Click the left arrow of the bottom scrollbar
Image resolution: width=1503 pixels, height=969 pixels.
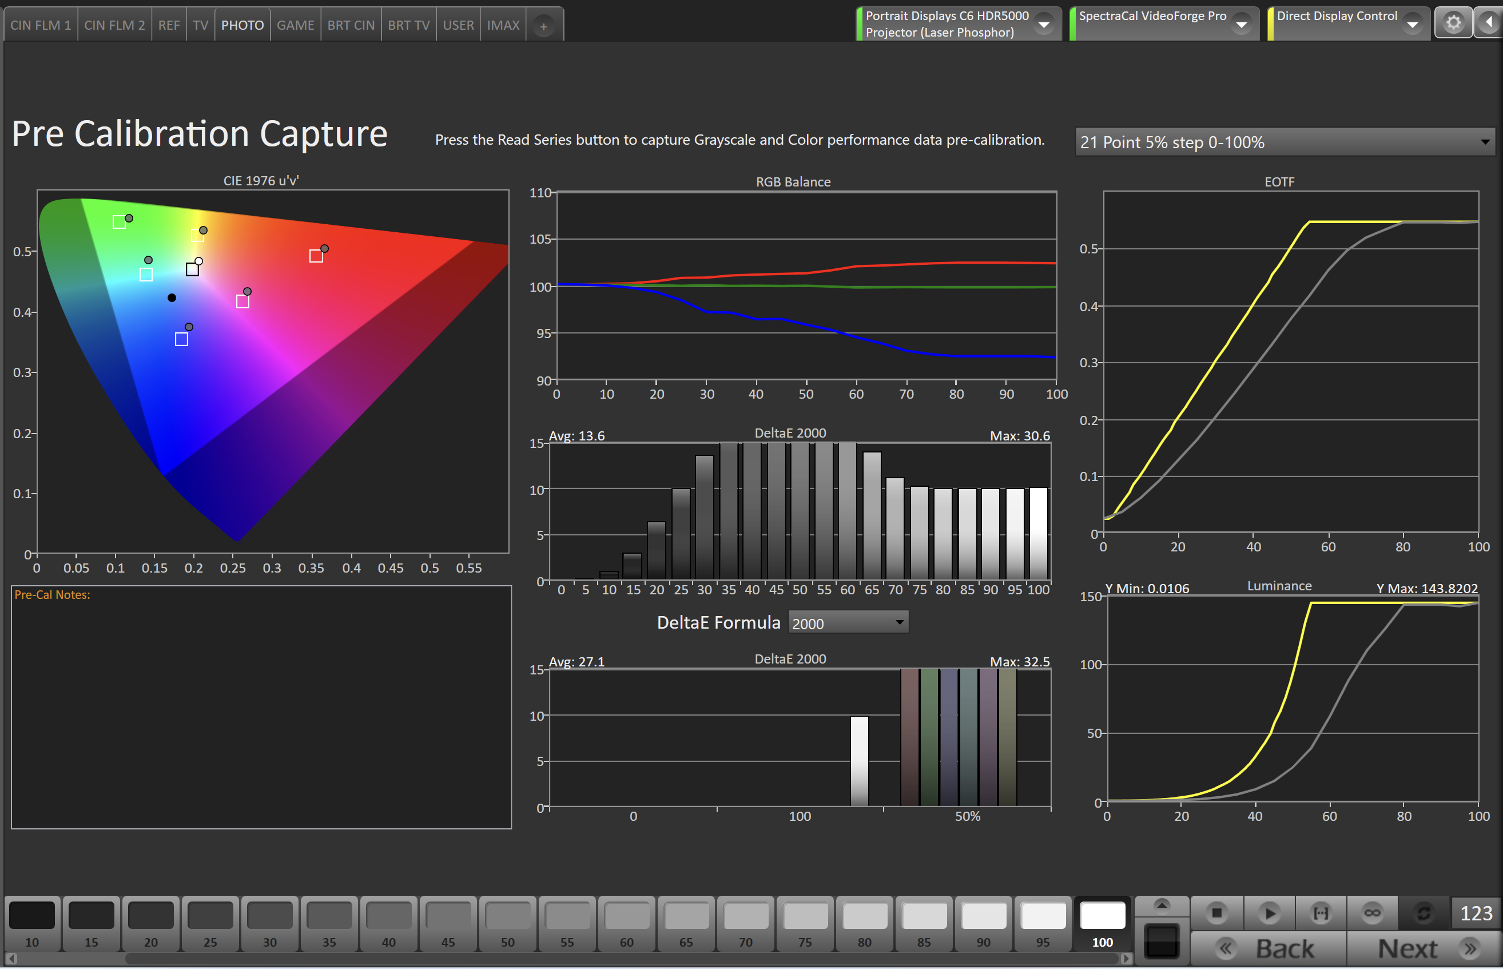11,958
